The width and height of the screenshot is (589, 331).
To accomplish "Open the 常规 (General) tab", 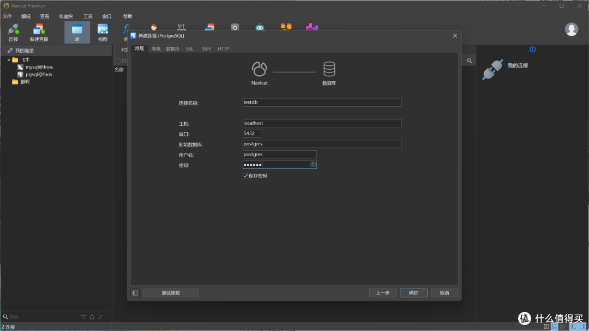I will [140, 48].
